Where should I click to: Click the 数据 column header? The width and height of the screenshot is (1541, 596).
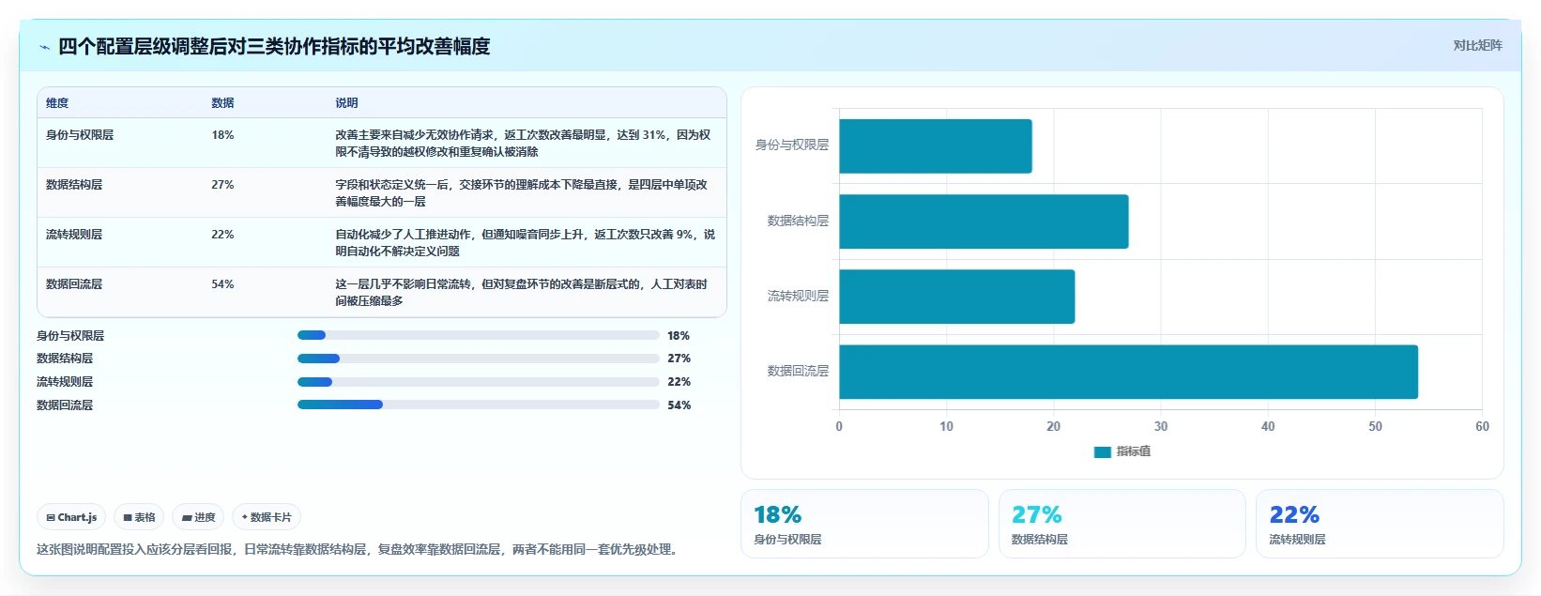click(222, 103)
